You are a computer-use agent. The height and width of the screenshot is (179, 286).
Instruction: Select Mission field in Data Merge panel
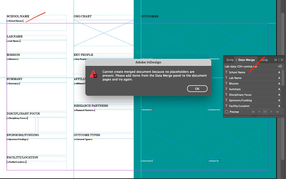[x=253, y=84]
